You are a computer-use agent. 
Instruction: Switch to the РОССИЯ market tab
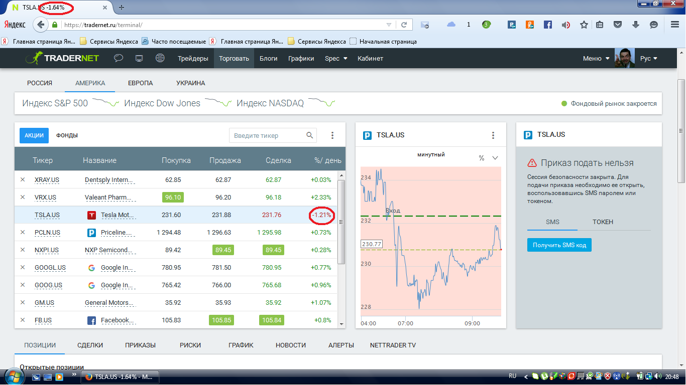point(40,83)
